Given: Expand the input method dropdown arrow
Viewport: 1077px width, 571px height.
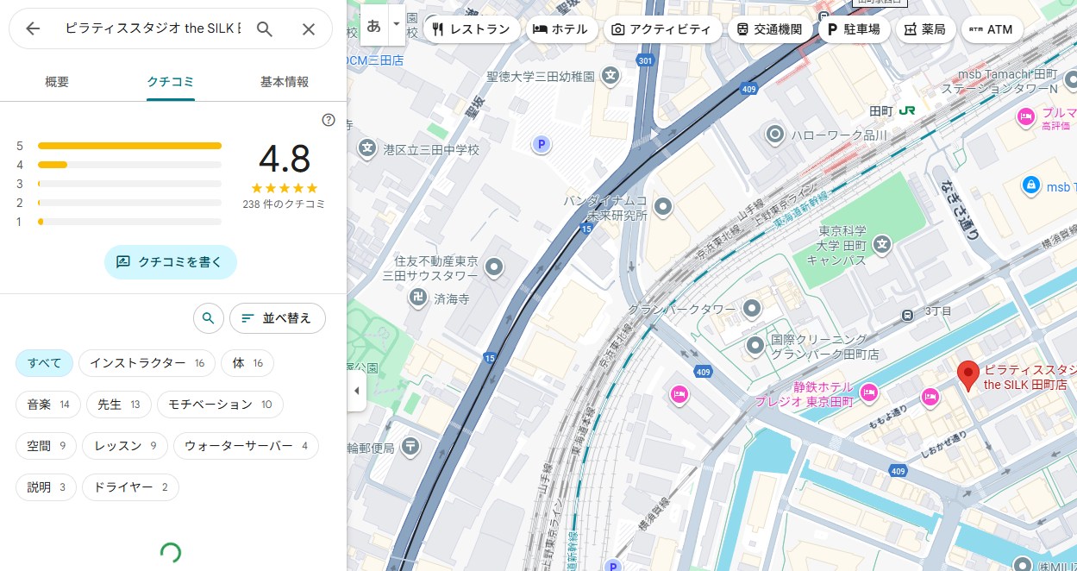Looking at the screenshot, I should [x=396, y=24].
